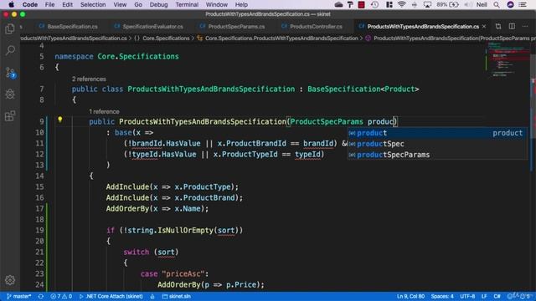Close the ProductsWithTypesAndBrandsSpecification.cs tab

point(484,26)
